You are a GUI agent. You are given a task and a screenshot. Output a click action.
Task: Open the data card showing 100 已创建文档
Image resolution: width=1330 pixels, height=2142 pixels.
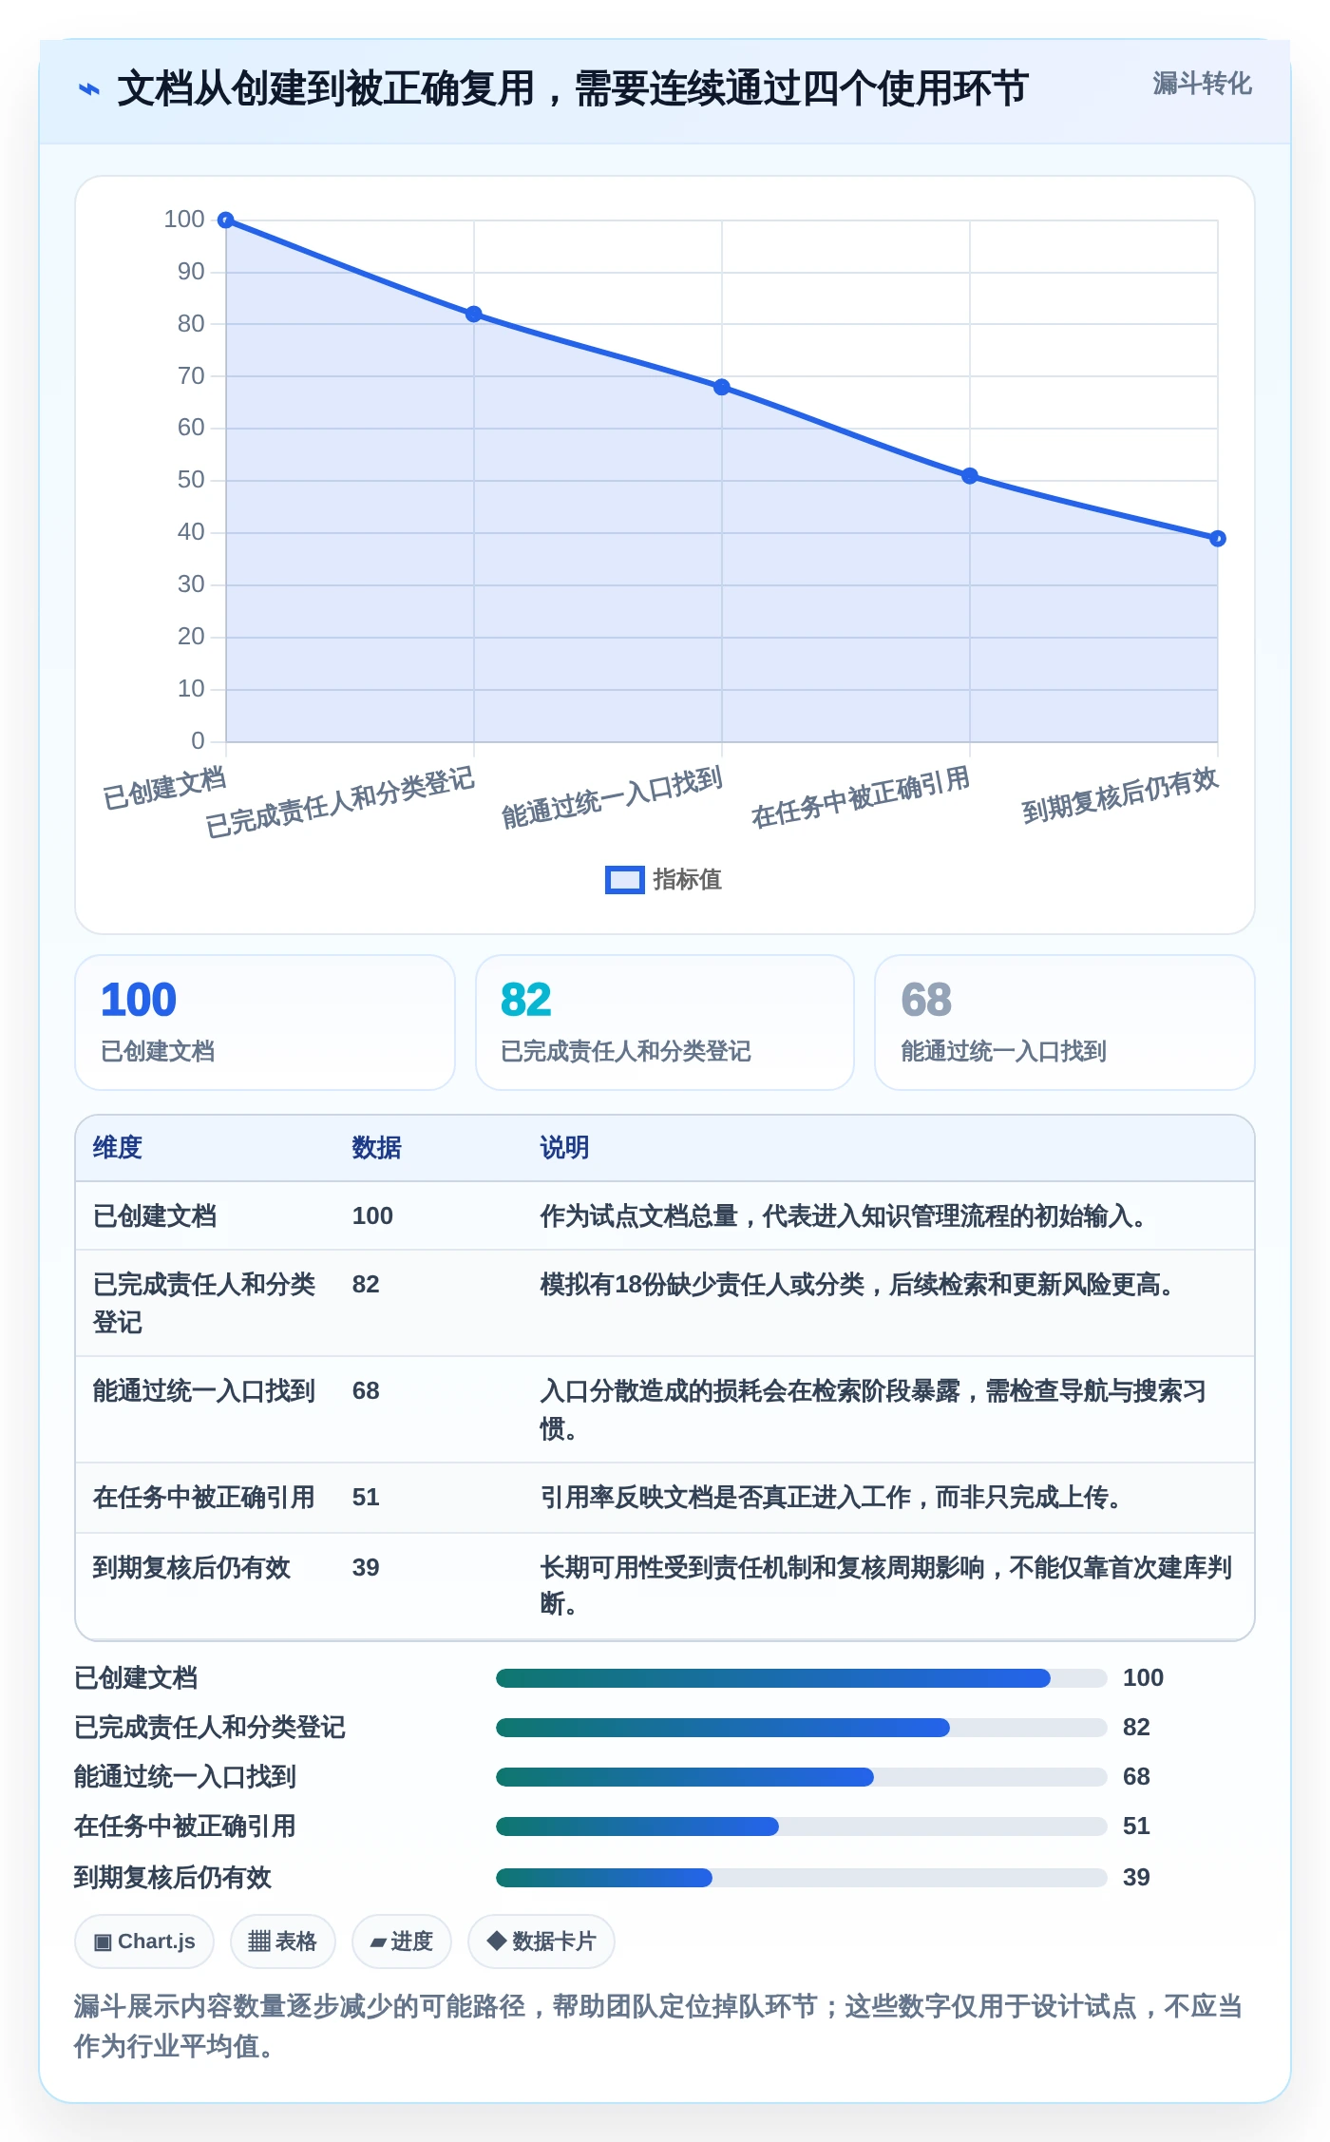click(x=265, y=1023)
